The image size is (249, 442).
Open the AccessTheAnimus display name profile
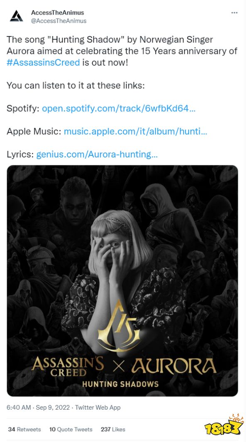[x=57, y=13]
